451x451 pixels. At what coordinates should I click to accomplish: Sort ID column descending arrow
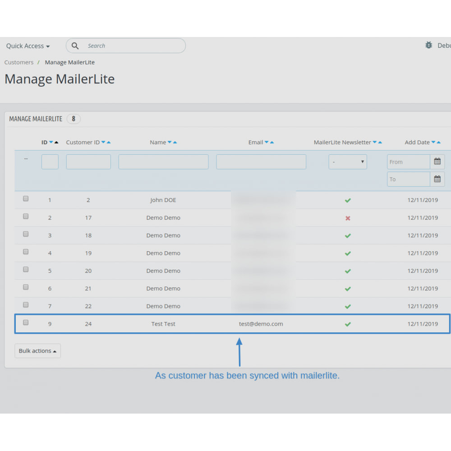click(x=51, y=142)
